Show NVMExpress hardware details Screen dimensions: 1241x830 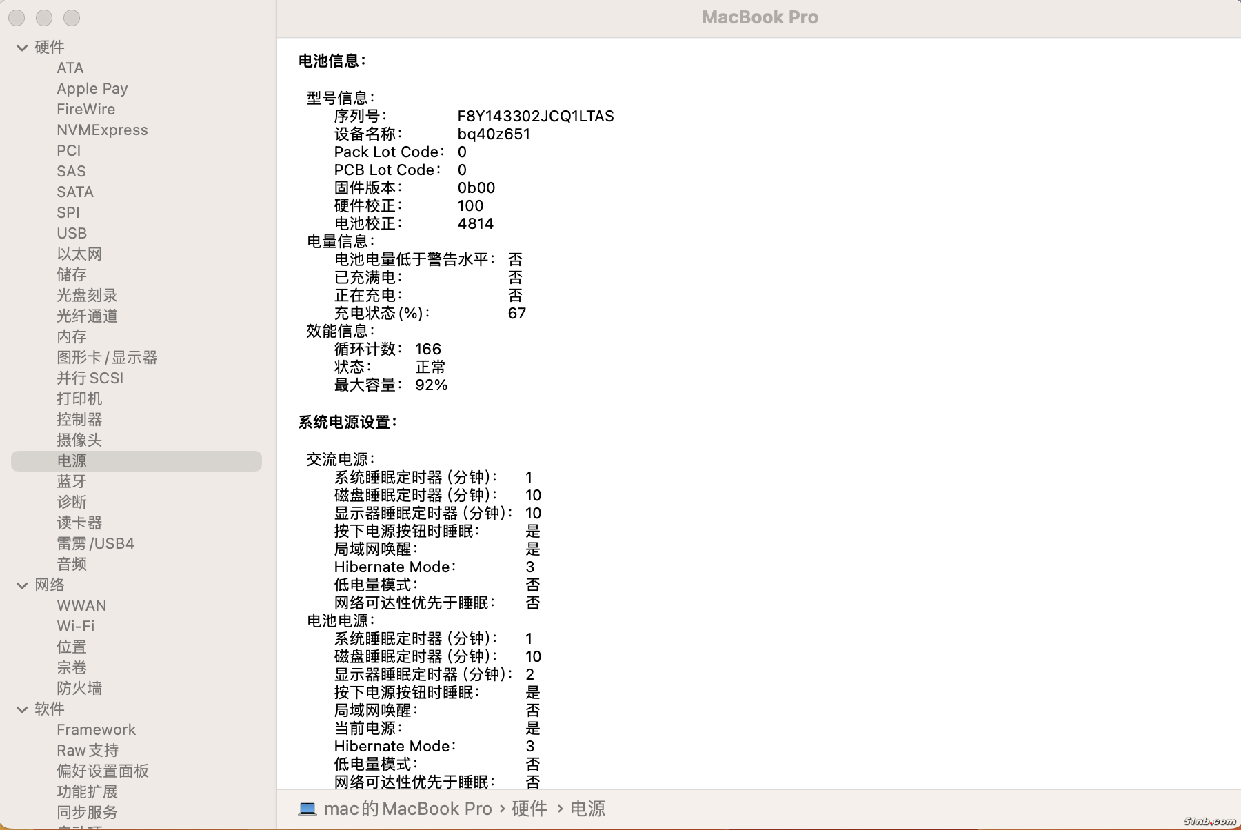click(102, 130)
